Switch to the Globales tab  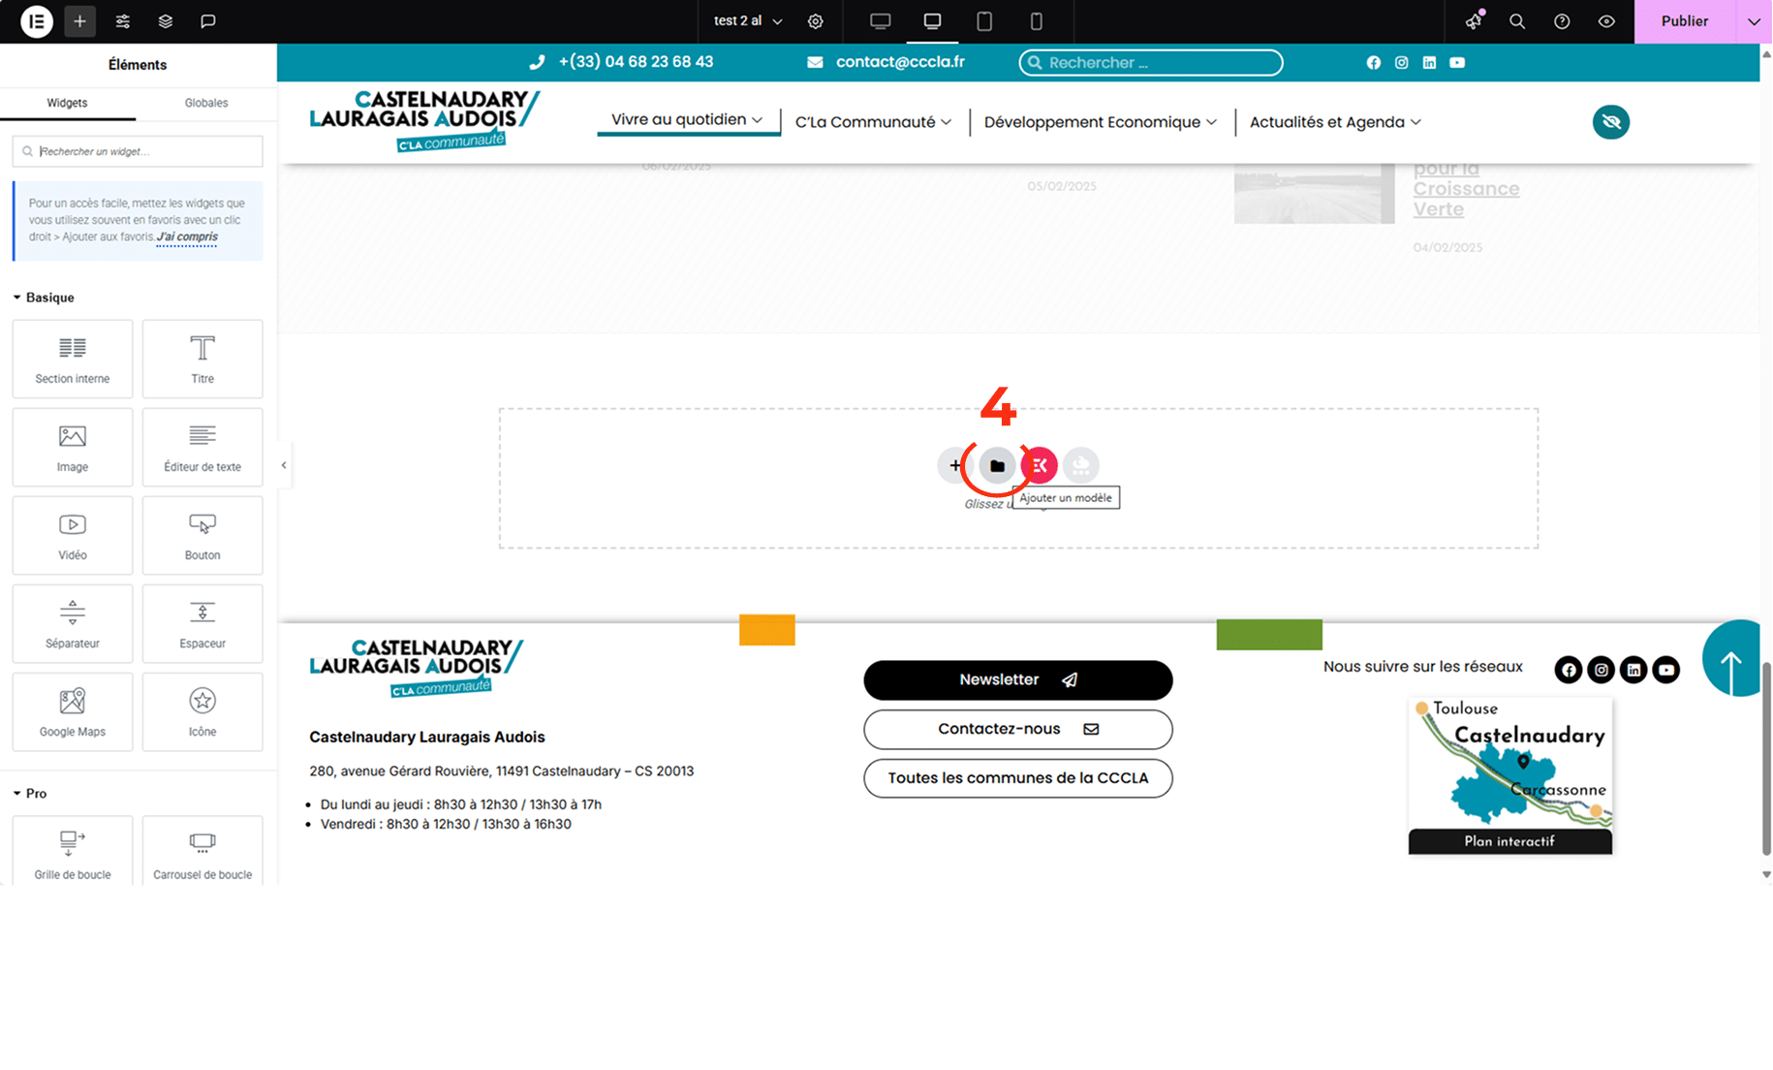tap(206, 103)
